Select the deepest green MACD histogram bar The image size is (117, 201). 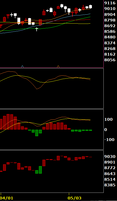(37, 133)
